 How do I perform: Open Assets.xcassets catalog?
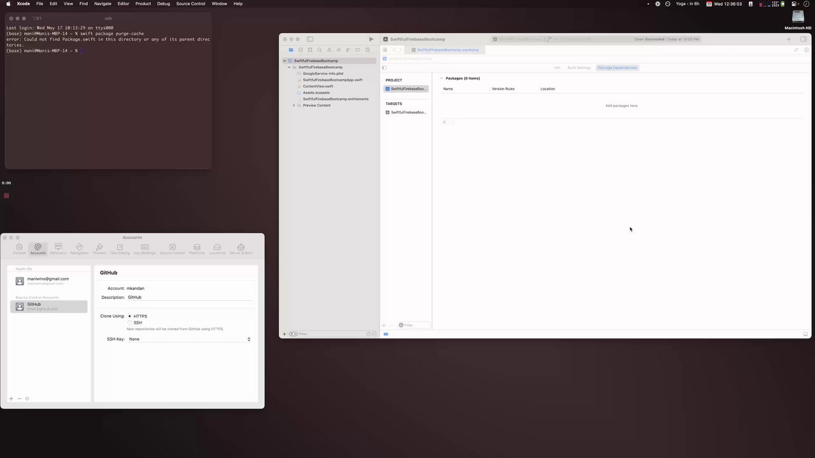pyautogui.click(x=316, y=93)
